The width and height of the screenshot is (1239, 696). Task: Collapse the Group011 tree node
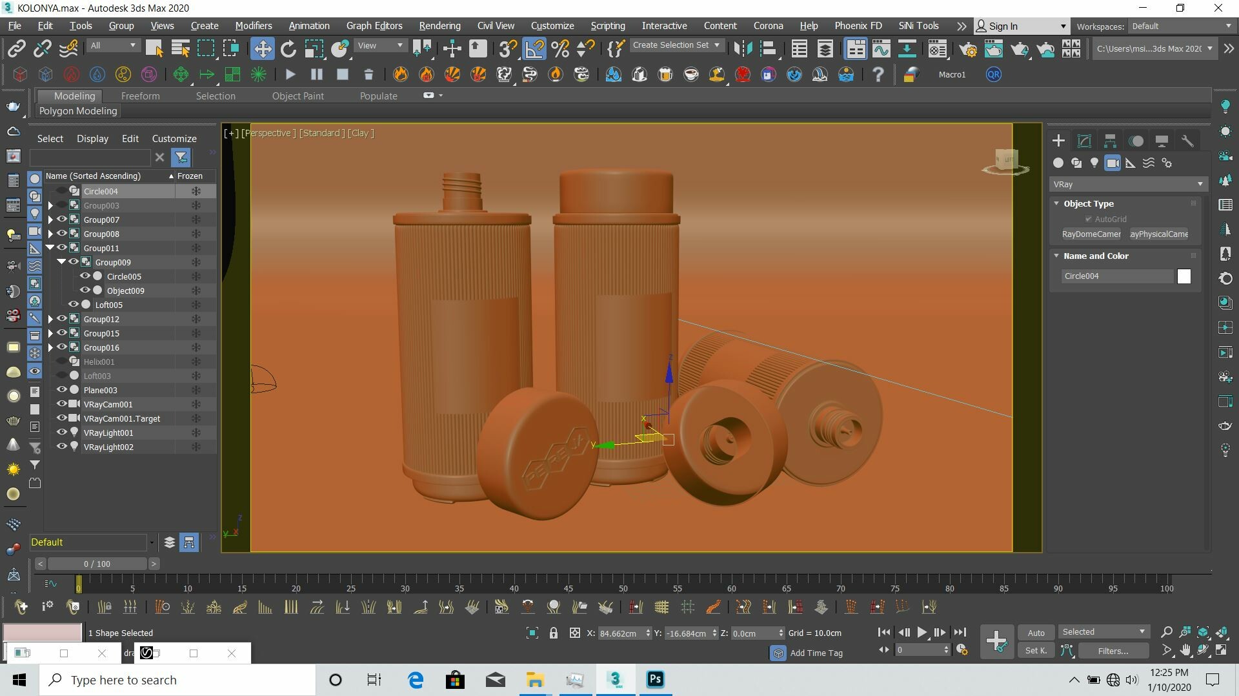[50, 248]
